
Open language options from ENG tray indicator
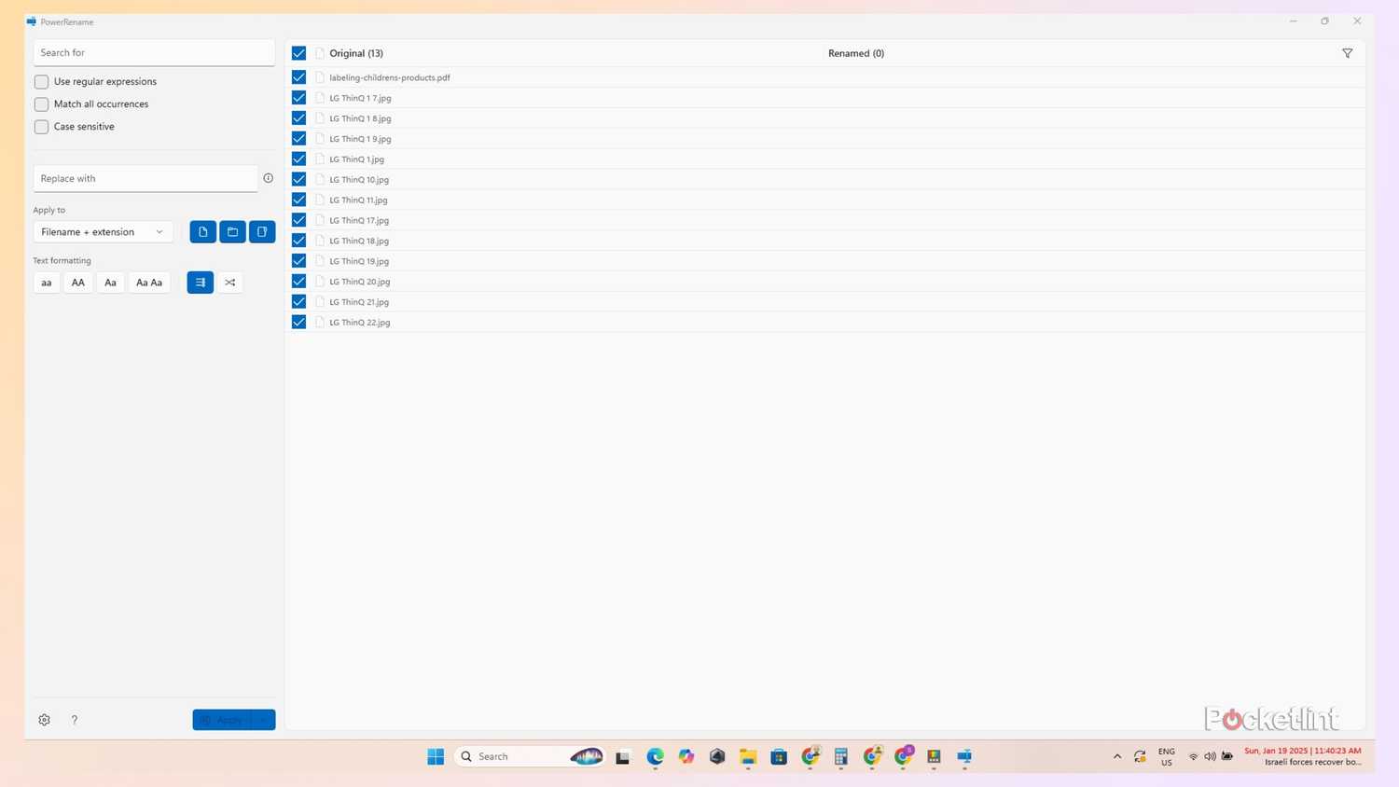click(x=1165, y=756)
